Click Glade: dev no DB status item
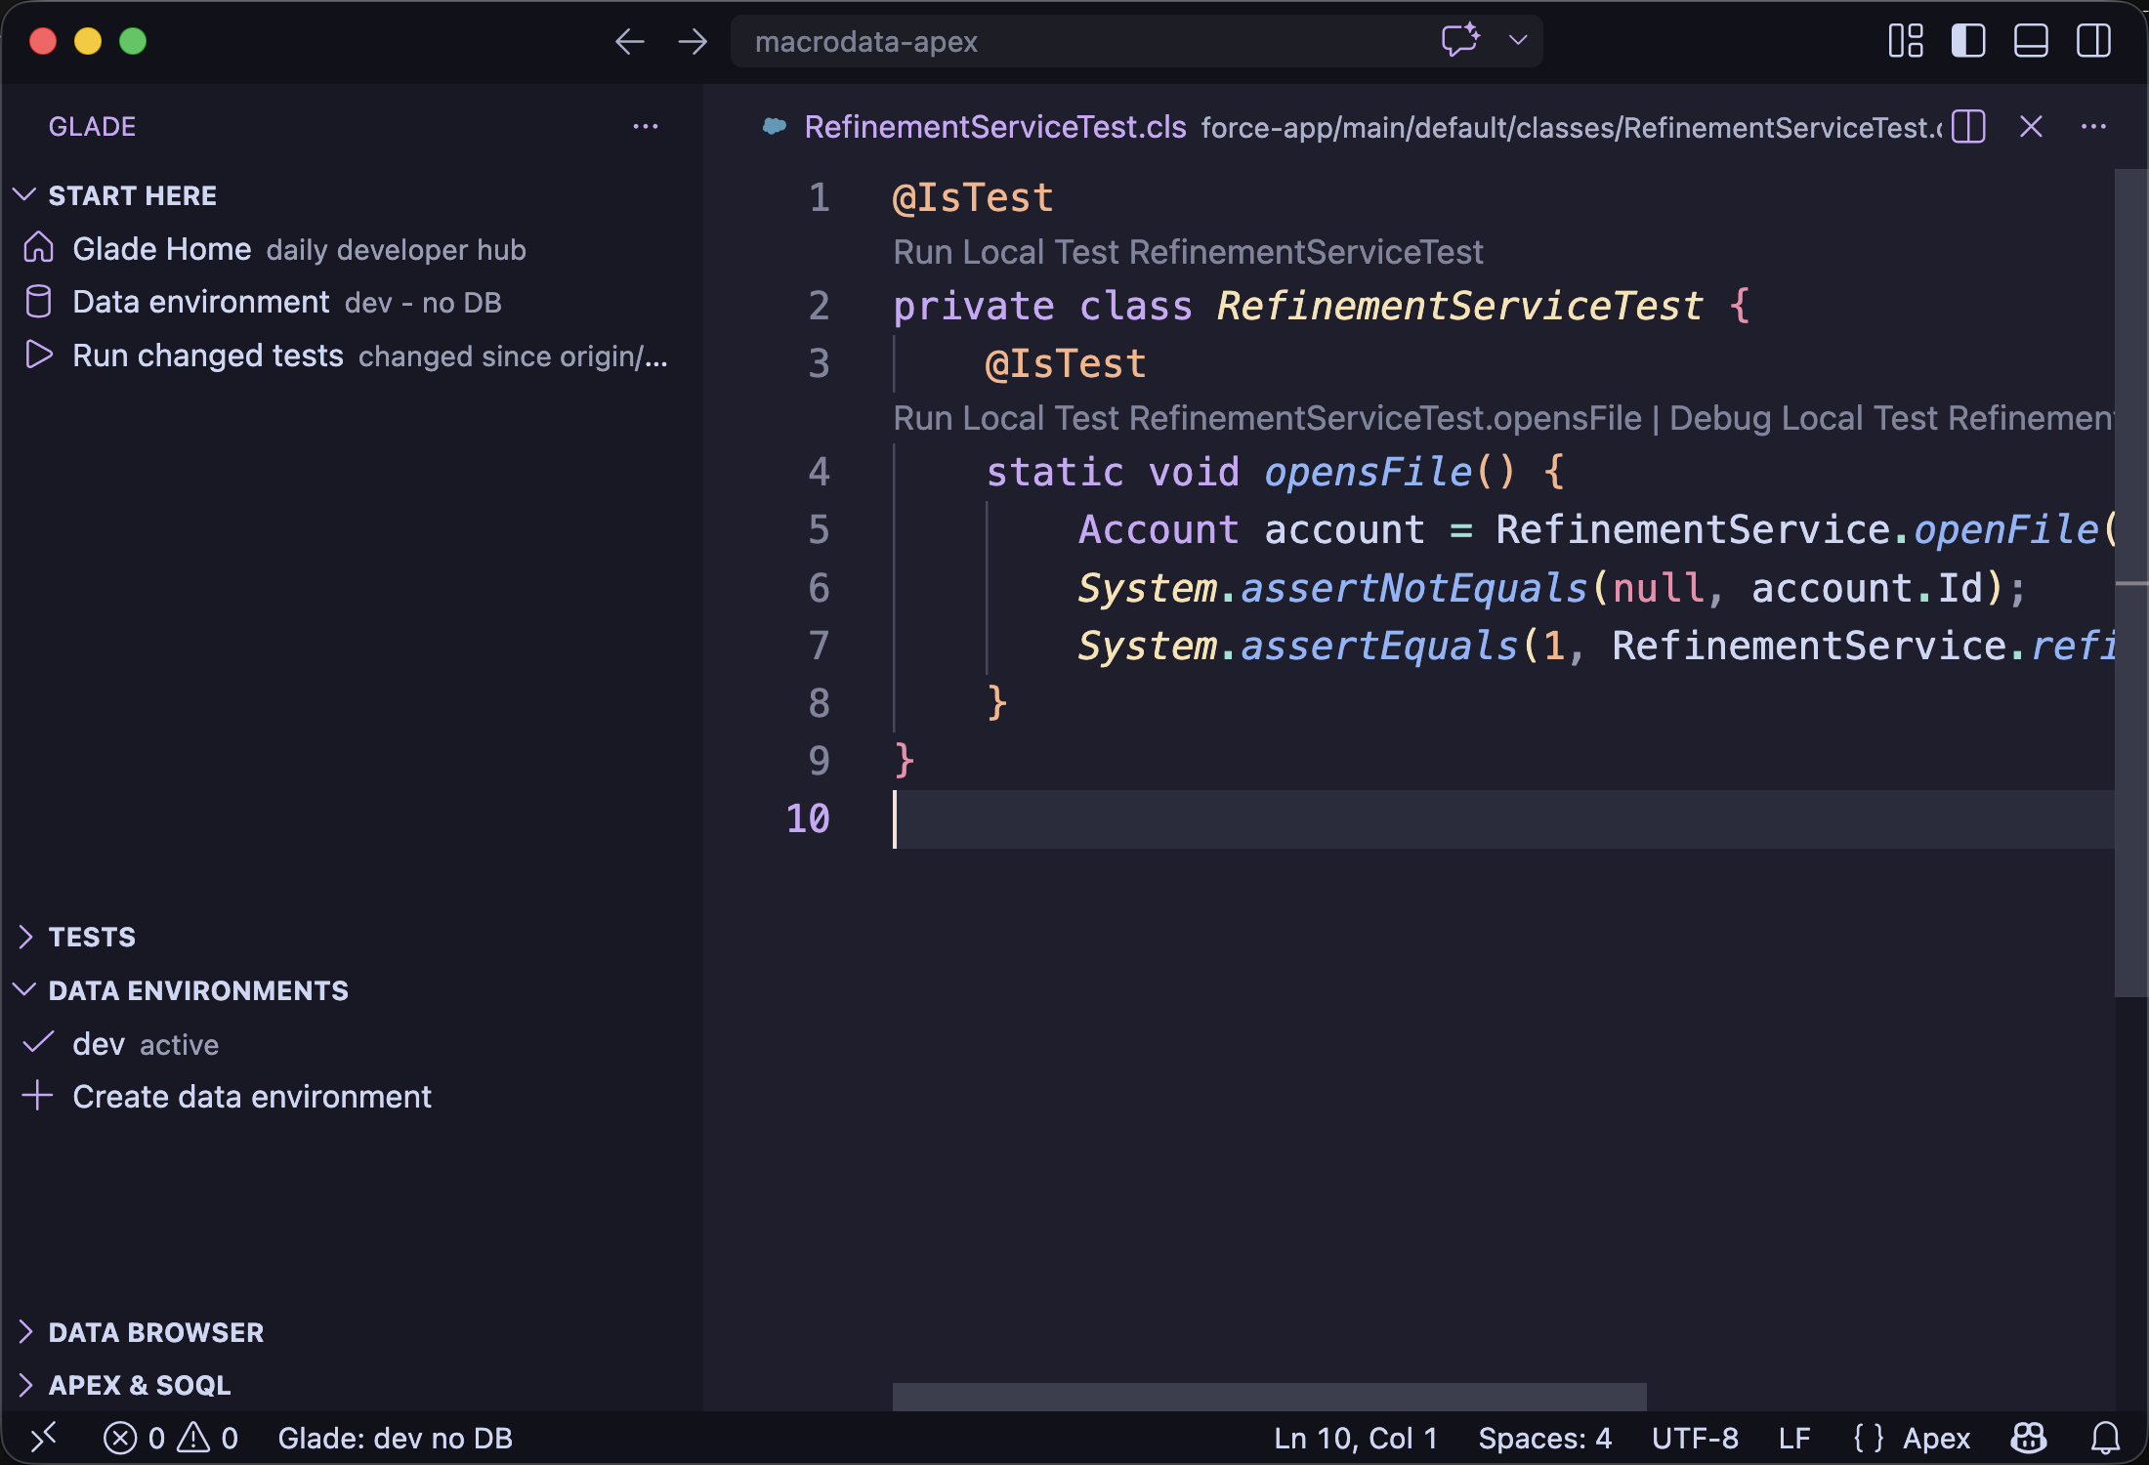 395,1438
